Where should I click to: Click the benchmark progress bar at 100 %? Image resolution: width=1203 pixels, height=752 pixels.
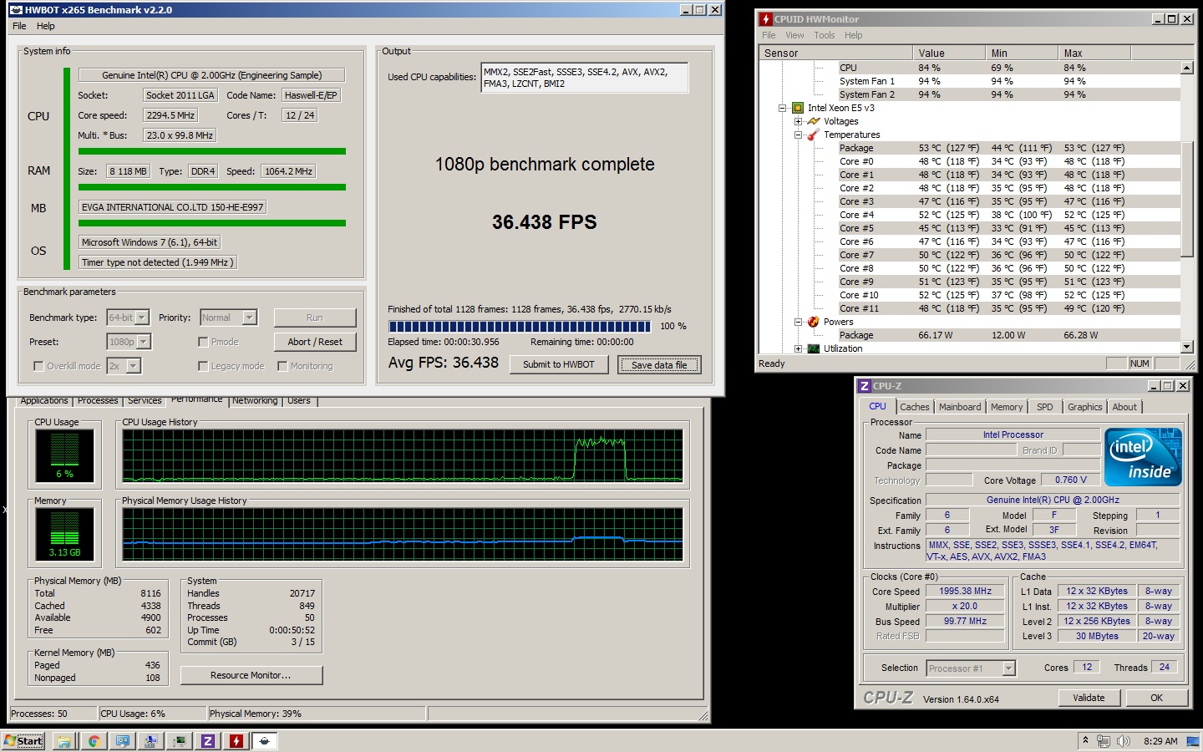coord(519,327)
